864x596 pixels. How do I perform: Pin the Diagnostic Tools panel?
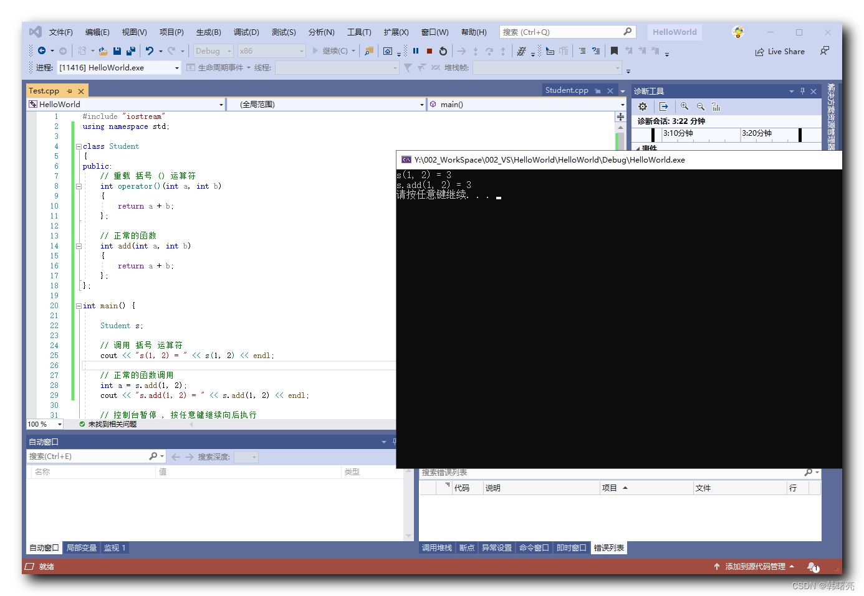tap(802, 91)
